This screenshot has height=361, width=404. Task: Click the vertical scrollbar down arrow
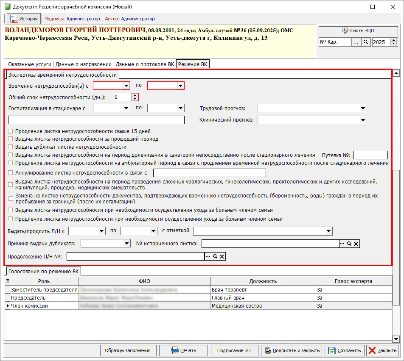point(396,339)
